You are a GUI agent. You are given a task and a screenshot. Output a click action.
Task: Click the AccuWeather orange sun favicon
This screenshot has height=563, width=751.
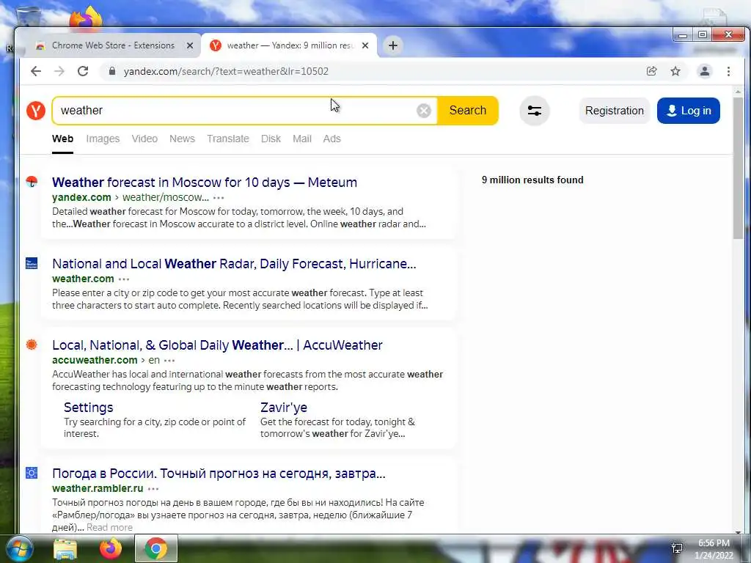click(32, 345)
